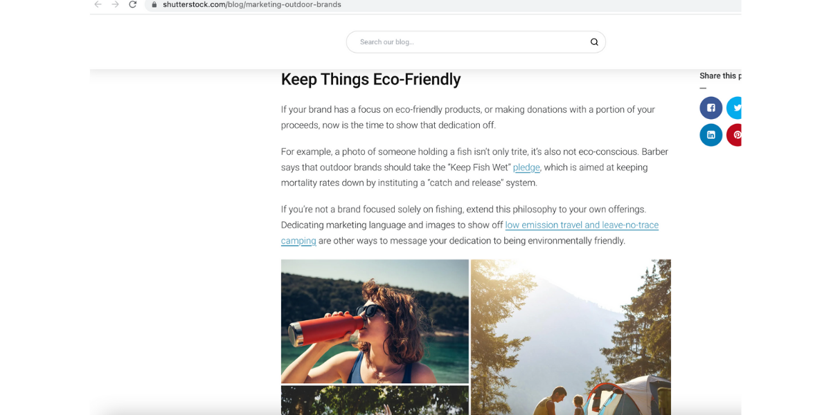Share article via Twitter icon
This screenshot has height=415, width=831.
click(x=735, y=108)
